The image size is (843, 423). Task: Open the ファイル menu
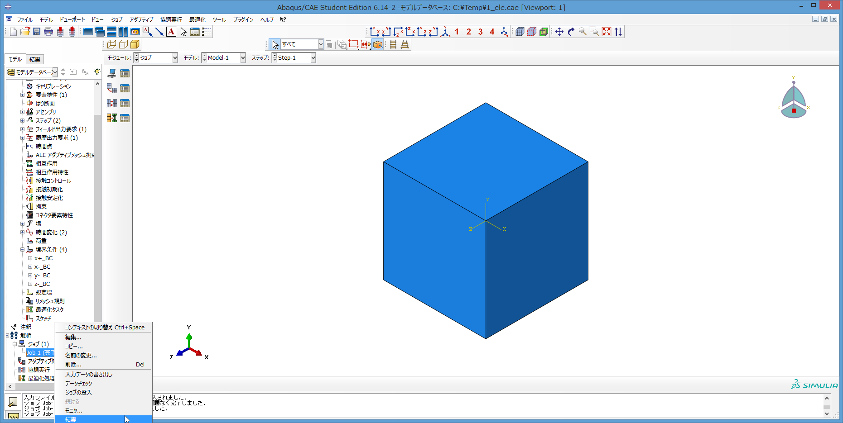(x=24, y=19)
